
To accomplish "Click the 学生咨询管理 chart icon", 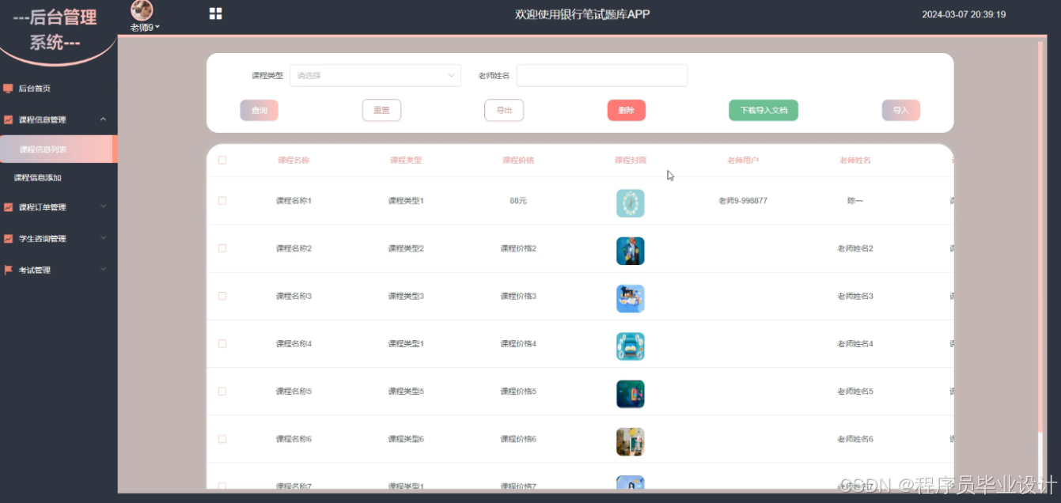I will pos(9,238).
